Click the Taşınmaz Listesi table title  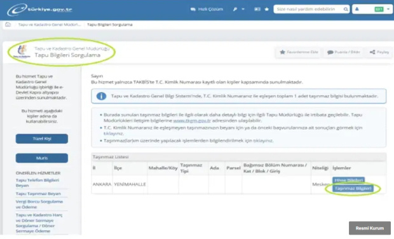[x=111, y=157]
